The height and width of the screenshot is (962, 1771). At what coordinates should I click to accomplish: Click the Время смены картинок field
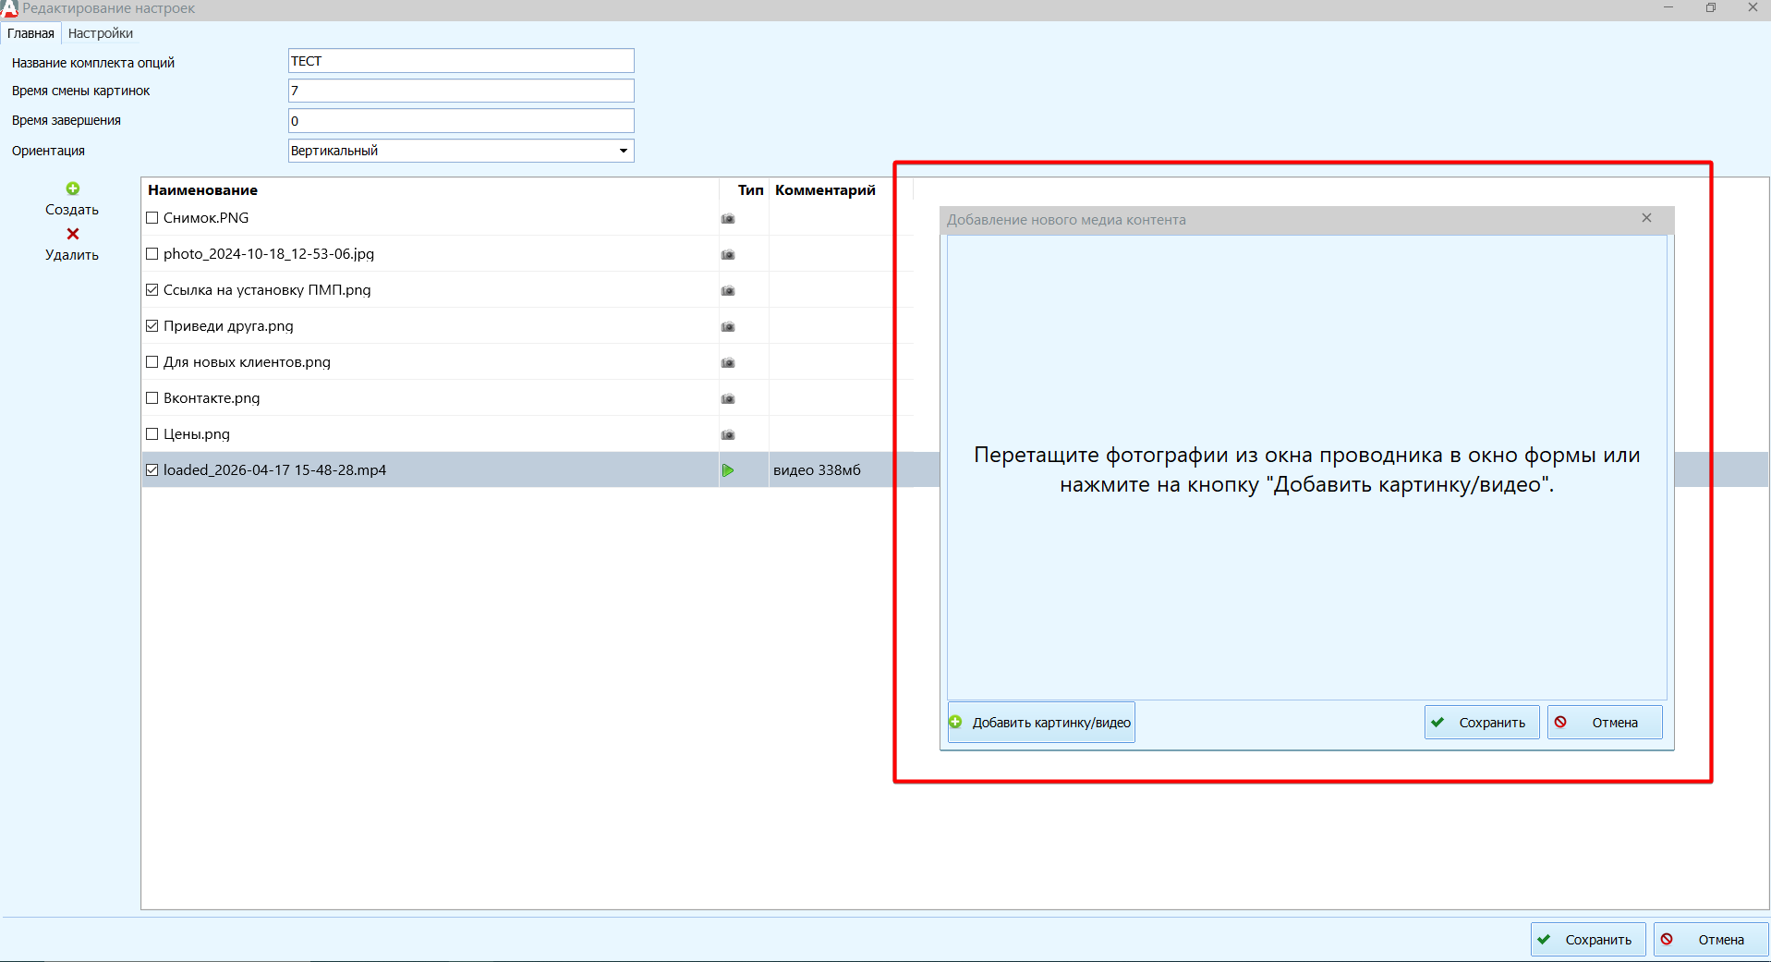(461, 91)
